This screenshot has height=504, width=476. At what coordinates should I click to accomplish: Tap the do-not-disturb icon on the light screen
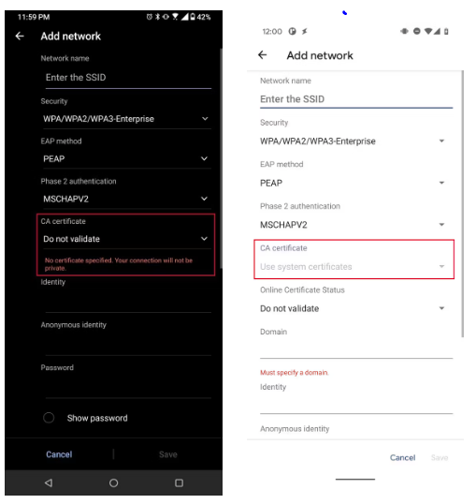tap(417, 31)
